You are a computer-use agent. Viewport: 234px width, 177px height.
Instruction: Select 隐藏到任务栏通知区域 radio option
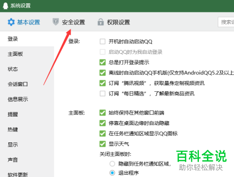tap(112, 164)
